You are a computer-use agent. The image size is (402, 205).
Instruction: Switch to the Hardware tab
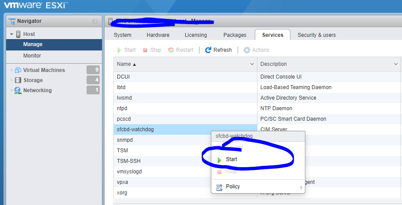(158, 35)
